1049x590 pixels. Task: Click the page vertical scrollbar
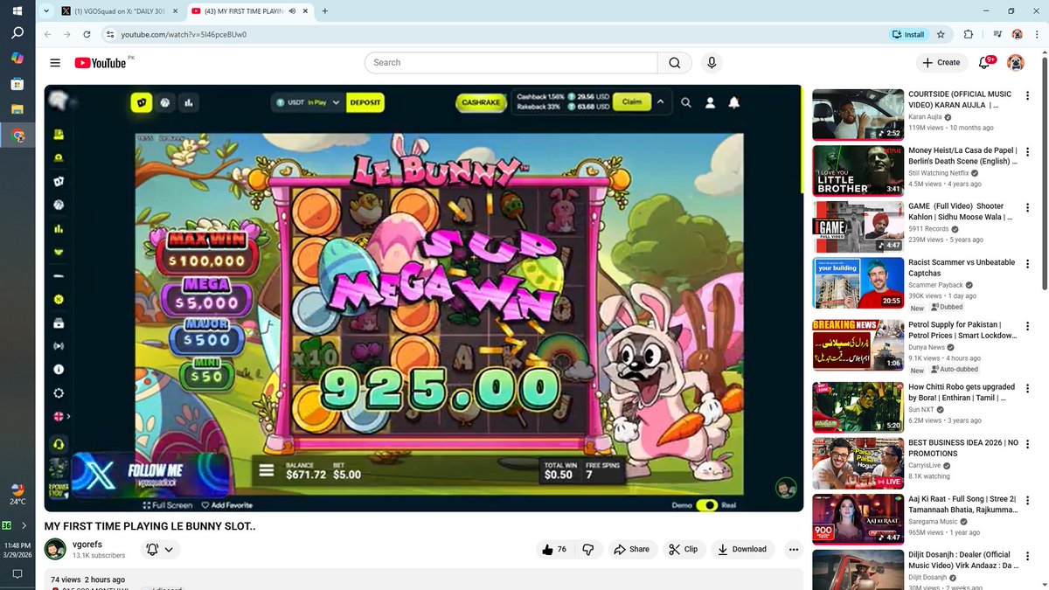[1045, 175]
